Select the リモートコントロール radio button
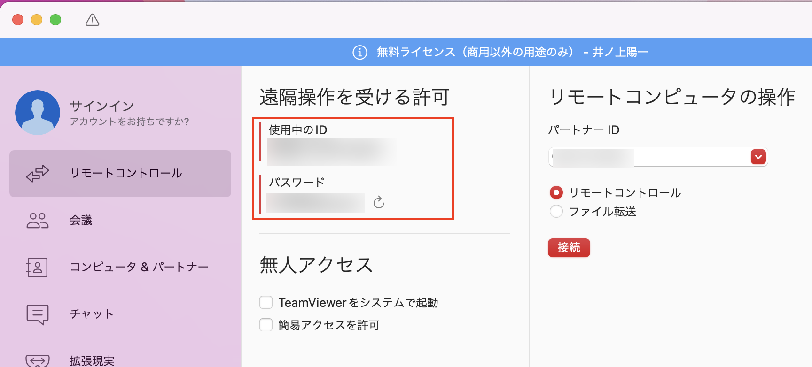 [556, 192]
